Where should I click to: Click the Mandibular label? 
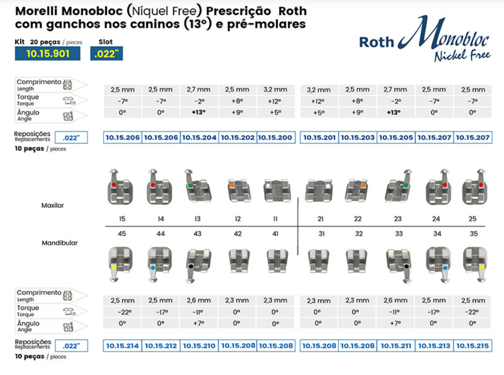click(60, 243)
